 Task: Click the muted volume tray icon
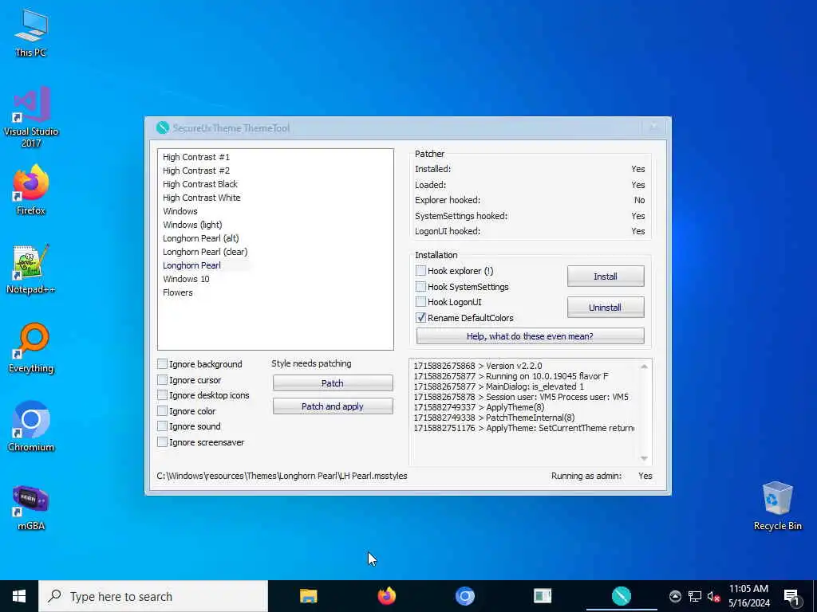(x=713, y=596)
